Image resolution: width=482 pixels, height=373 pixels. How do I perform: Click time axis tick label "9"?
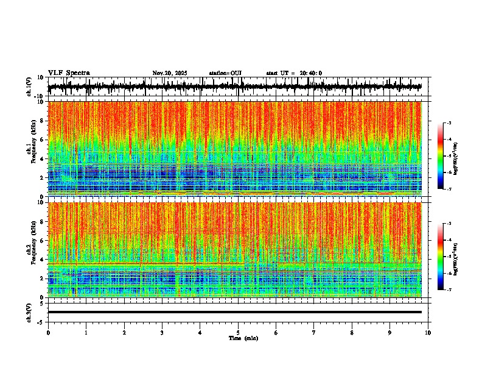pos(389,333)
